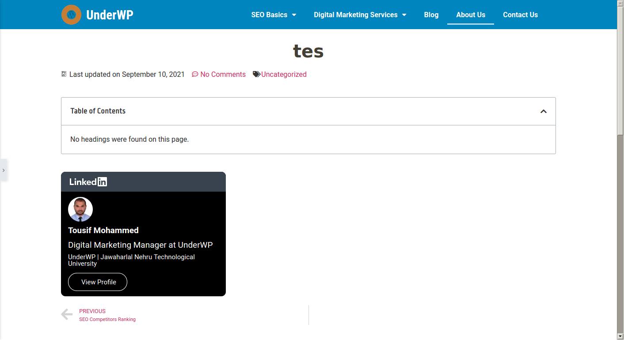Open the SEO Competitors Ranking previous post
Viewport: 624px width, 340px height.
pos(107,319)
